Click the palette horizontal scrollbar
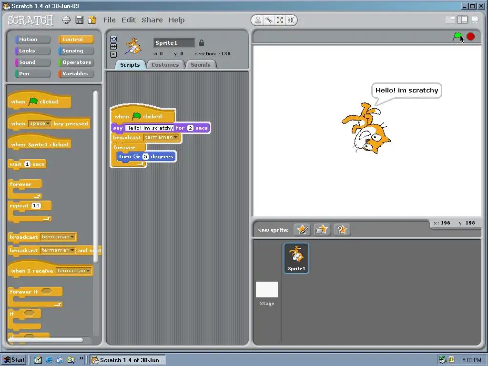 [45, 340]
